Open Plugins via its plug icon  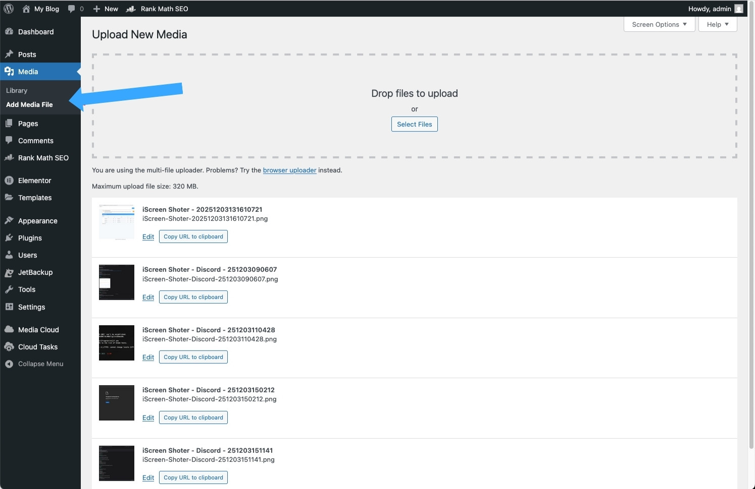9,238
